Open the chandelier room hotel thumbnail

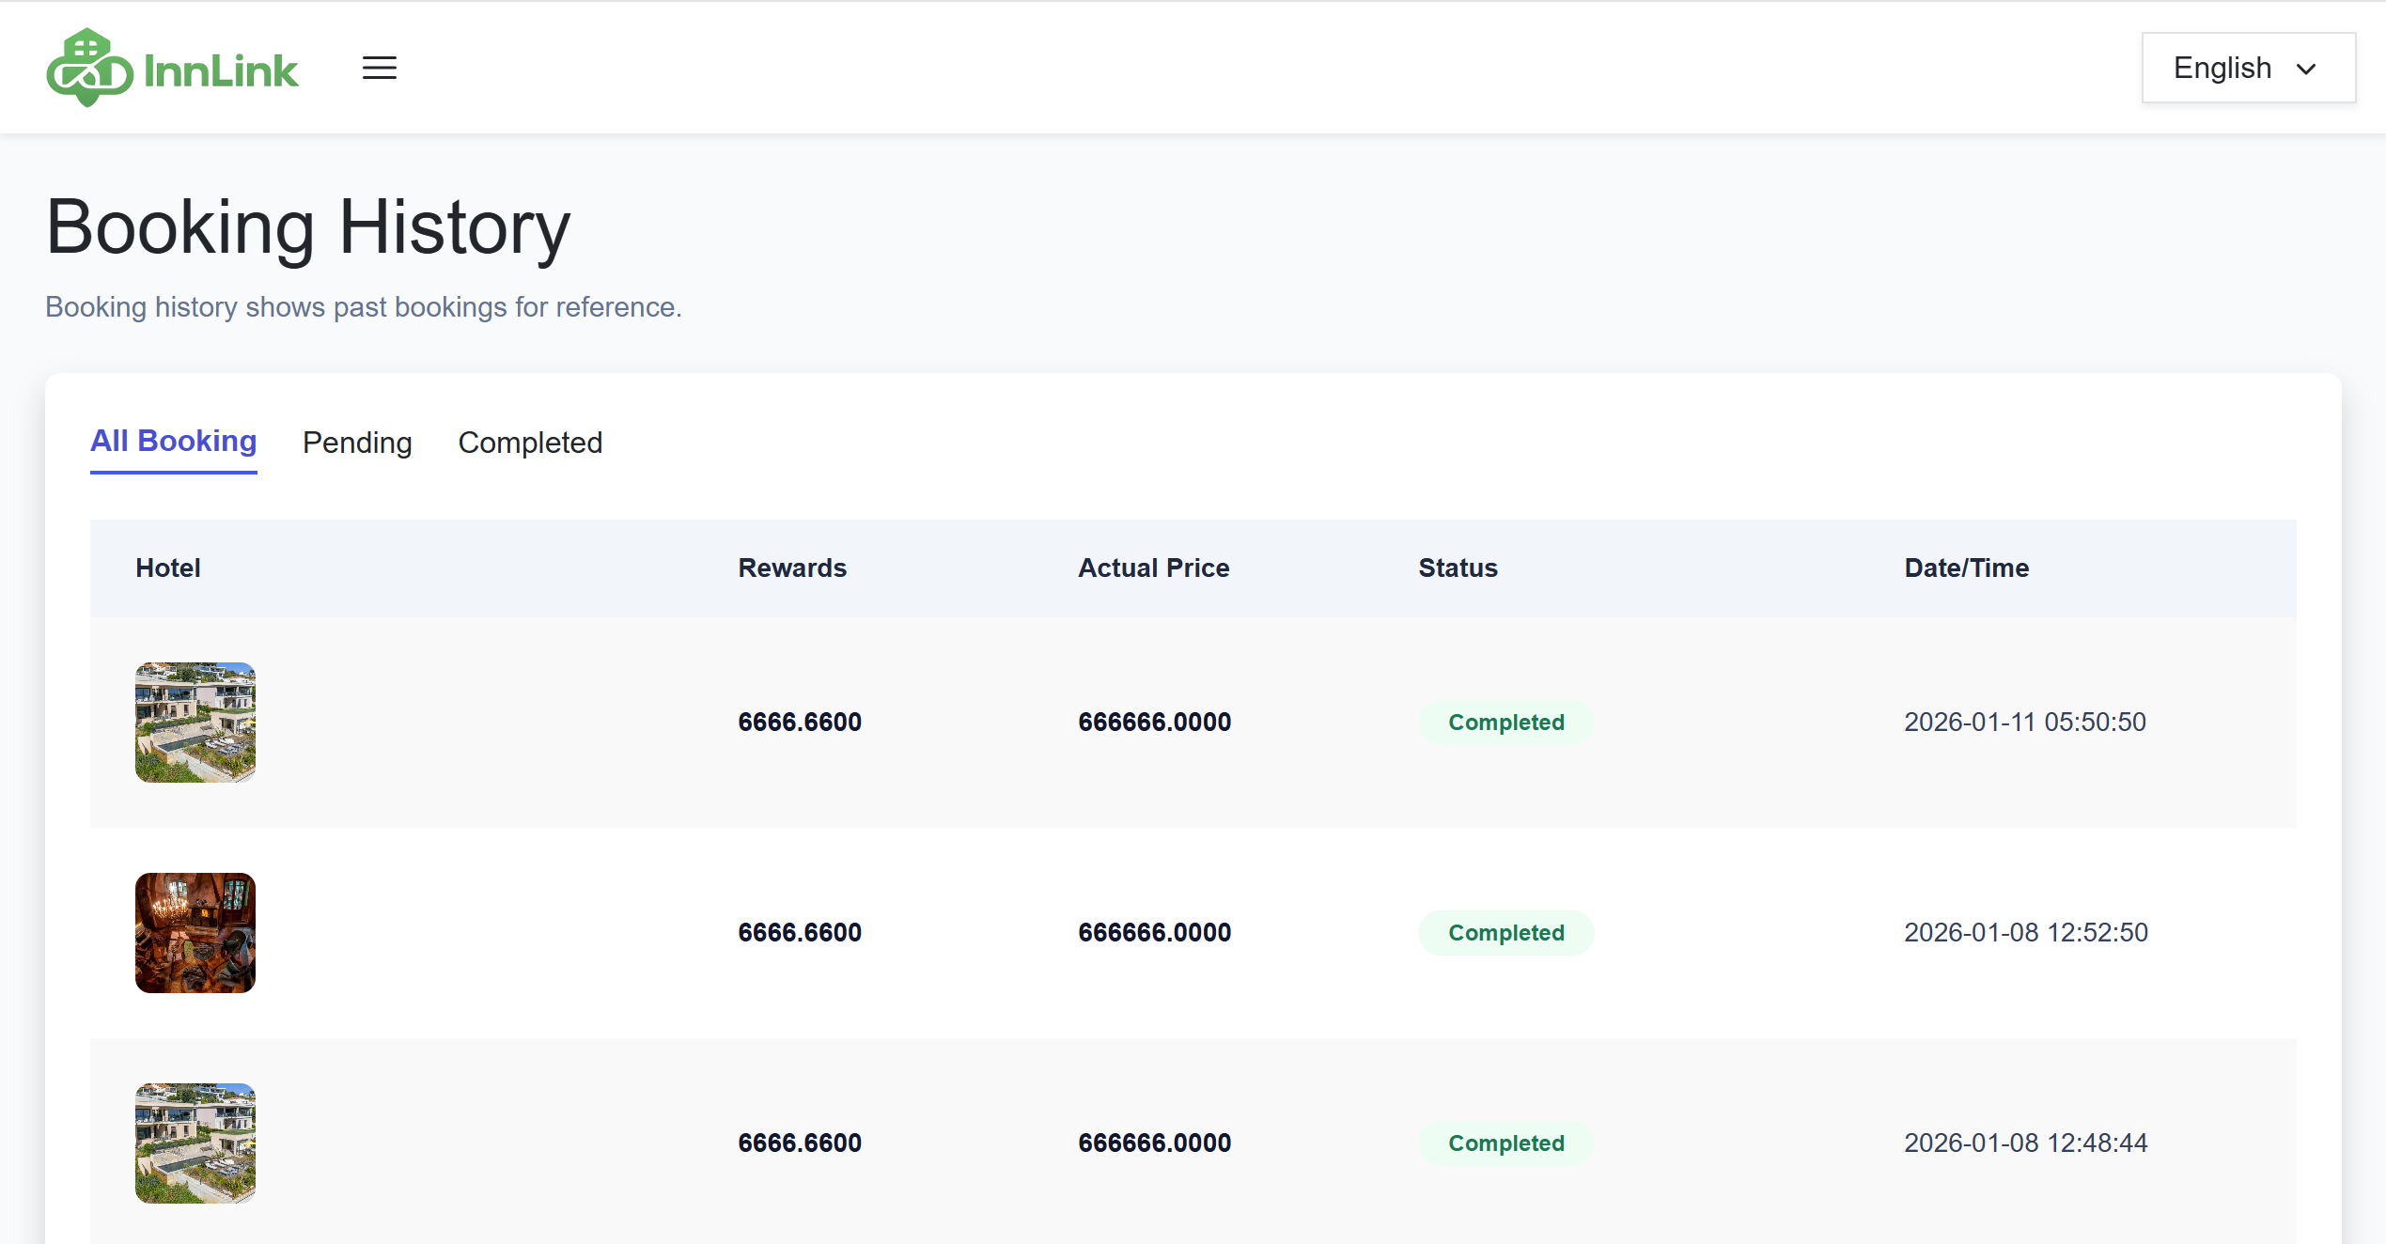[195, 933]
